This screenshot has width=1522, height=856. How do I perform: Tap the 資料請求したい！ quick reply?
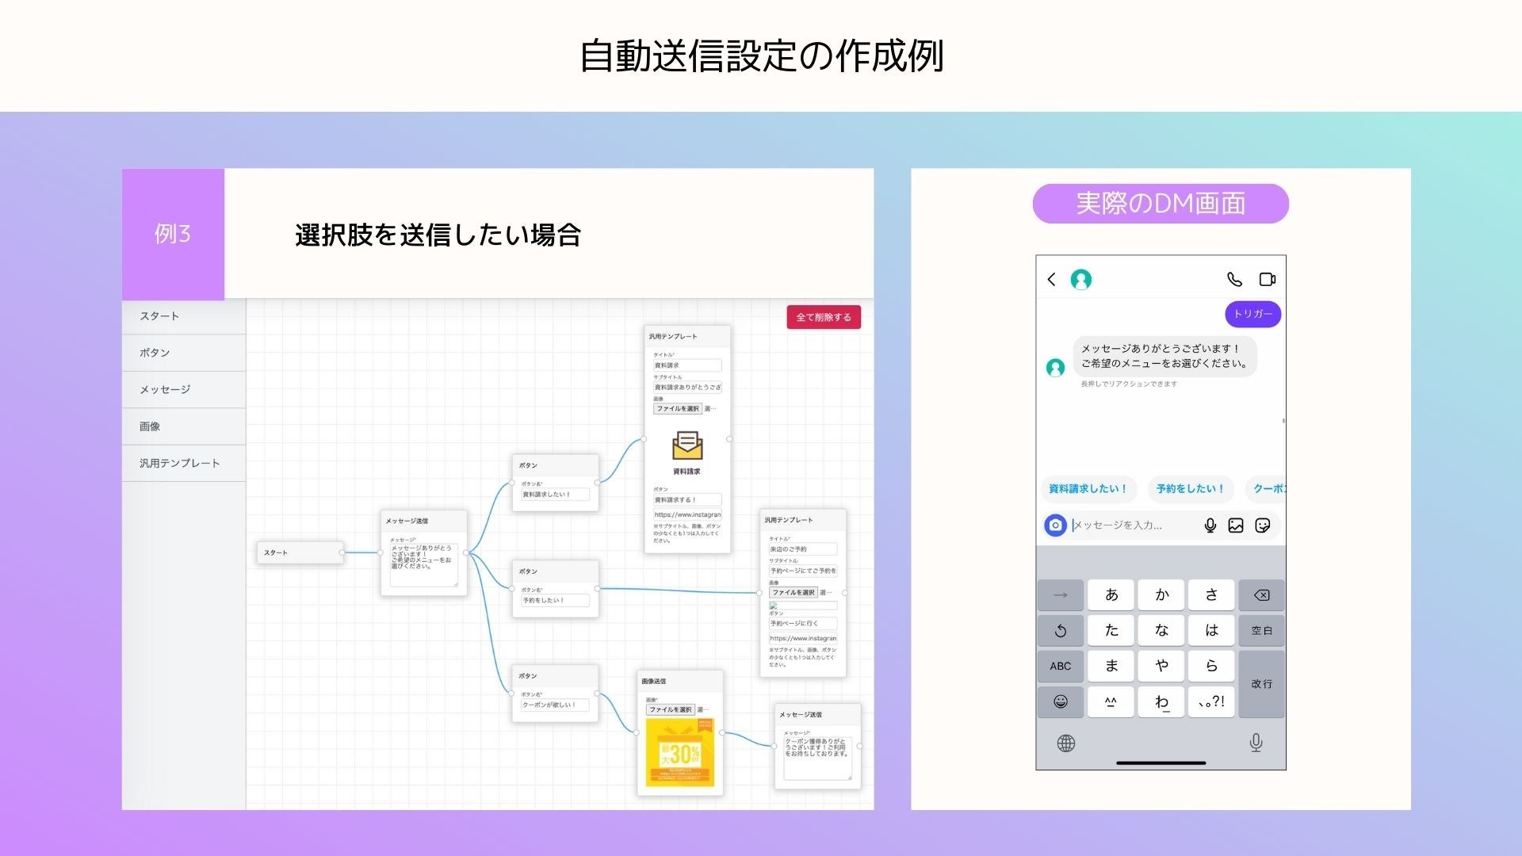tap(1087, 489)
